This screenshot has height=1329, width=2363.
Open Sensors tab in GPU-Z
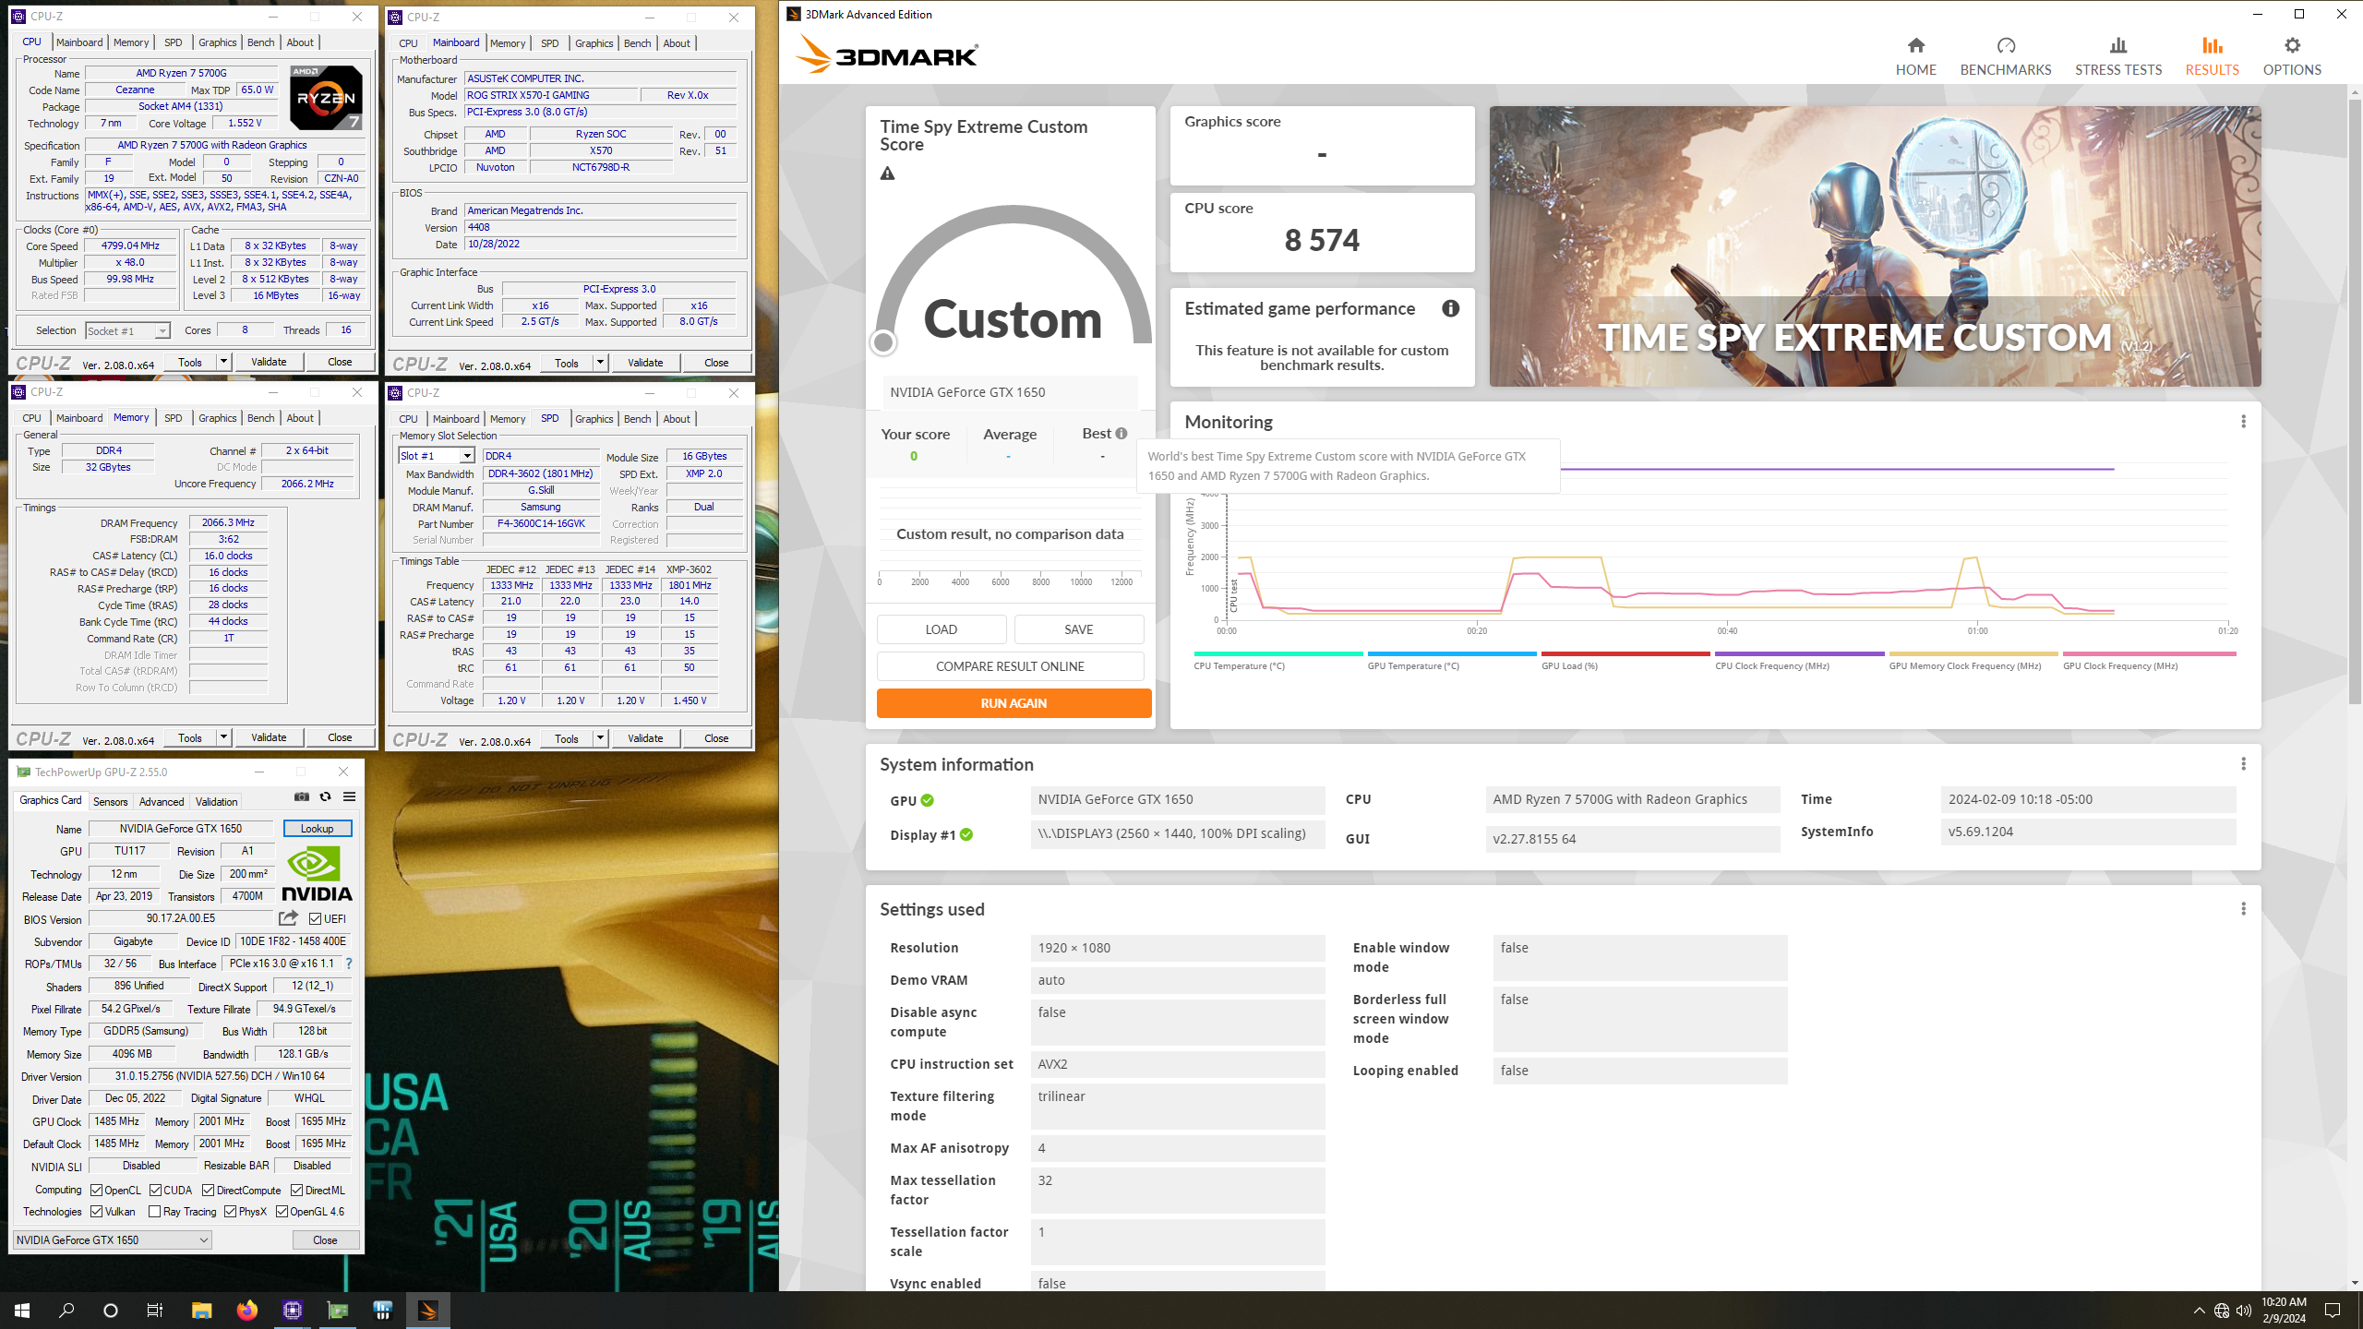110,801
